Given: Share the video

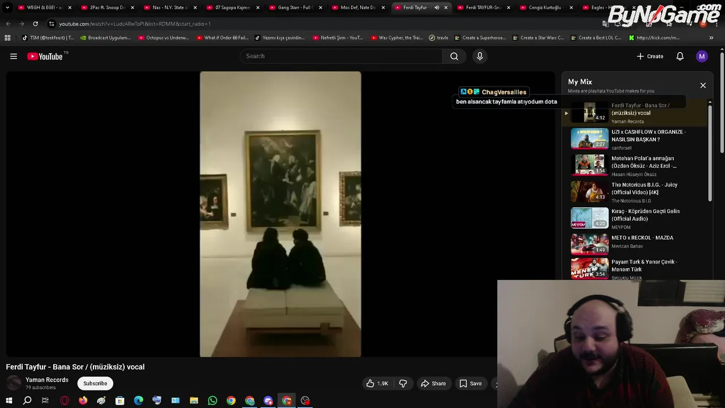Looking at the screenshot, I should tap(433, 384).
